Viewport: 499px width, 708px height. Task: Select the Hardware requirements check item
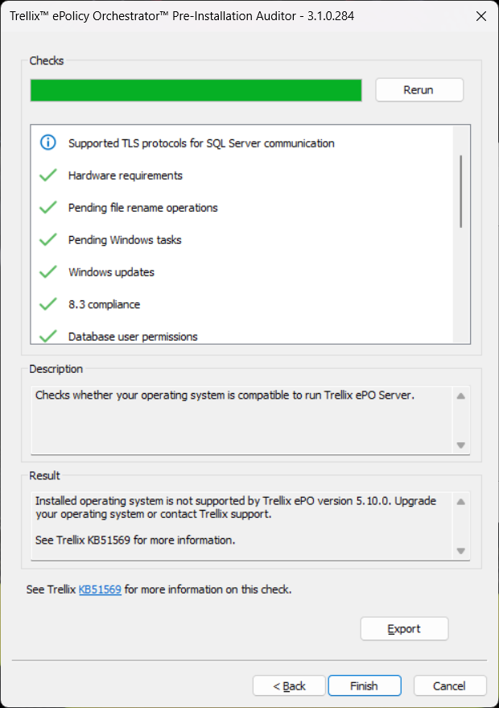(x=126, y=176)
